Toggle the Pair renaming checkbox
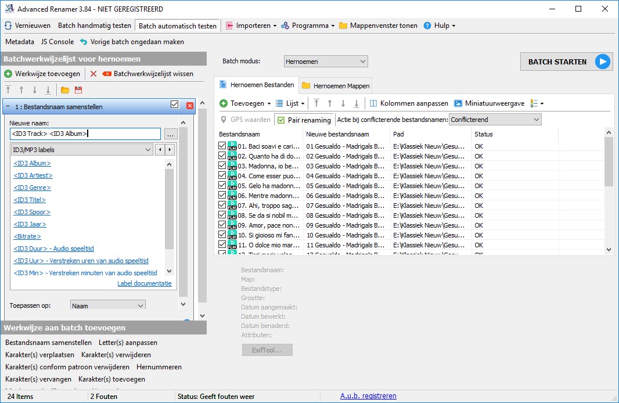This screenshot has height=403, width=619. [281, 120]
